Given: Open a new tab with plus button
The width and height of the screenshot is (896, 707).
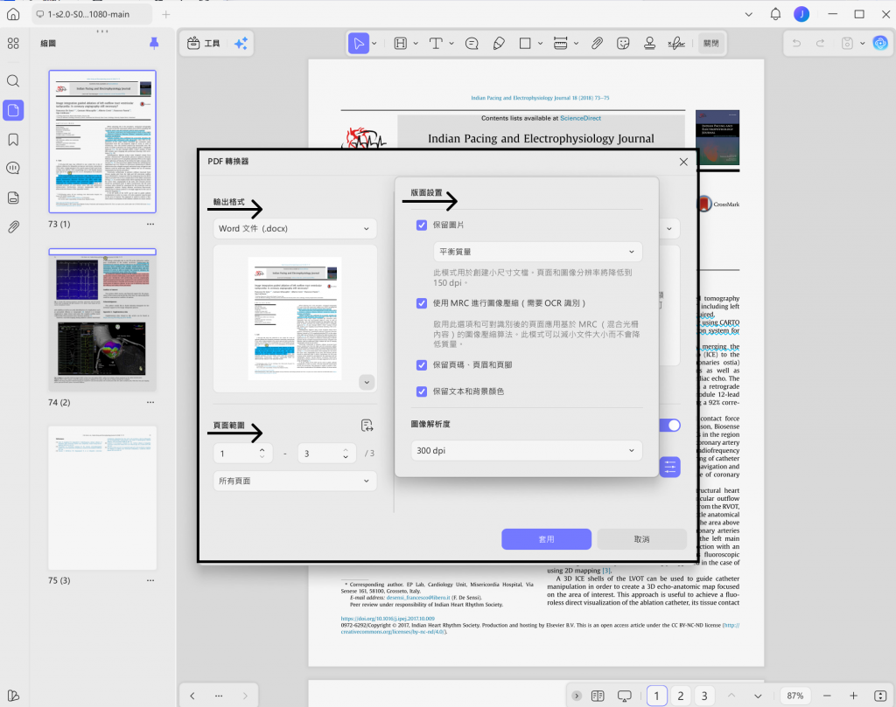Looking at the screenshot, I should 165,14.
